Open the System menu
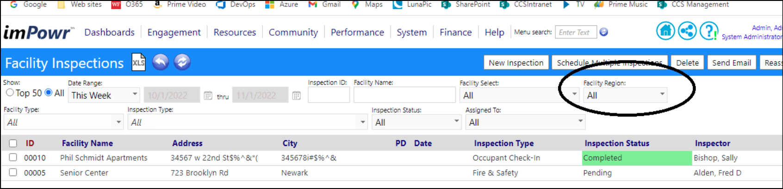The image size is (783, 189). point(412,32)
